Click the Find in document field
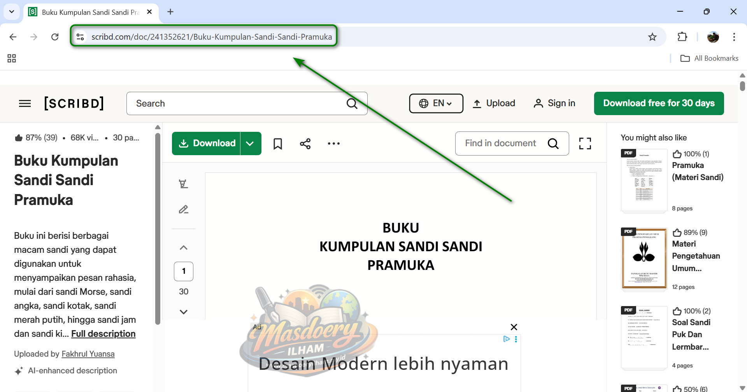This screenshot has width=747, height=392. coord(501,143)
